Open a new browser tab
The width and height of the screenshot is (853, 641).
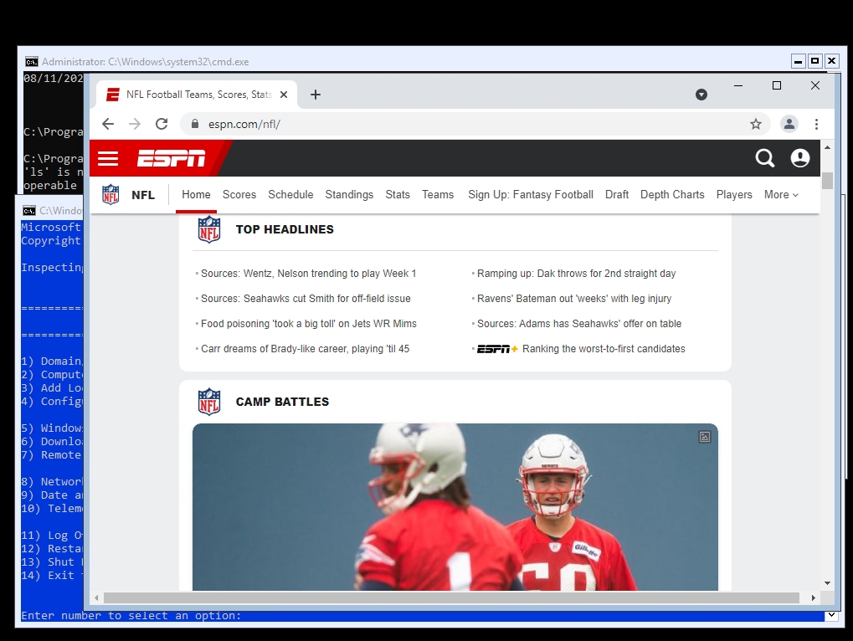(x=316, y=95)
